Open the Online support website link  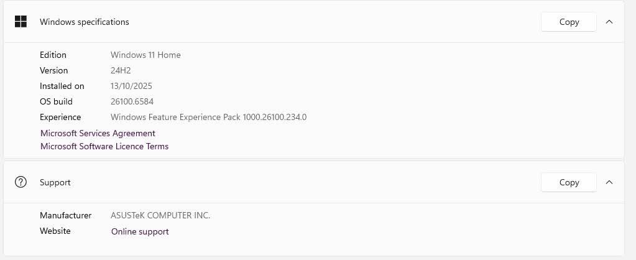(140, 231)
